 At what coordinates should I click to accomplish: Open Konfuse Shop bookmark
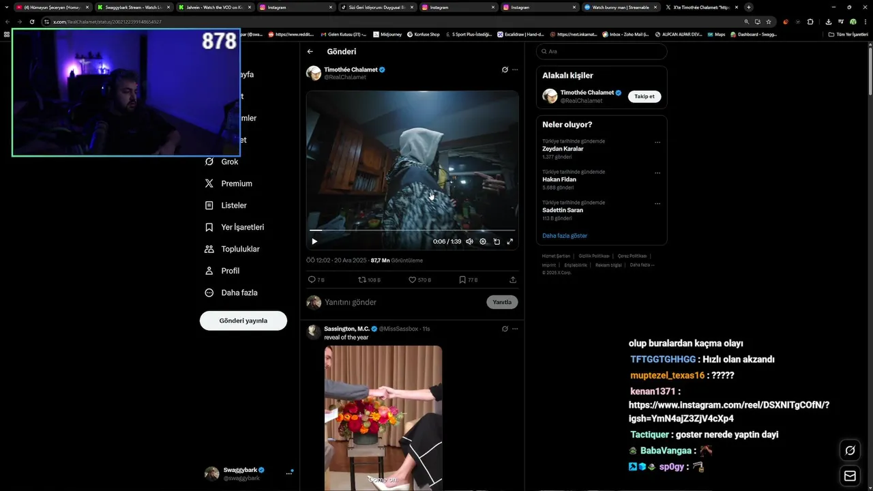pyautogui.click(x=424, y=34)
